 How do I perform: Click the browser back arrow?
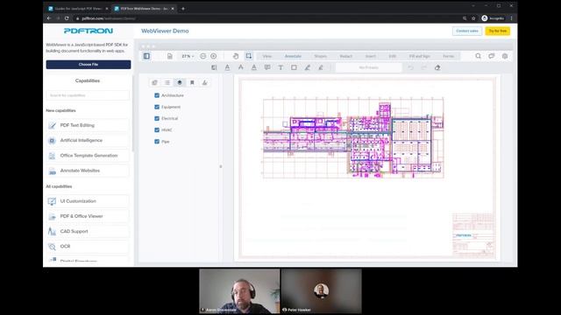(49, 18)
